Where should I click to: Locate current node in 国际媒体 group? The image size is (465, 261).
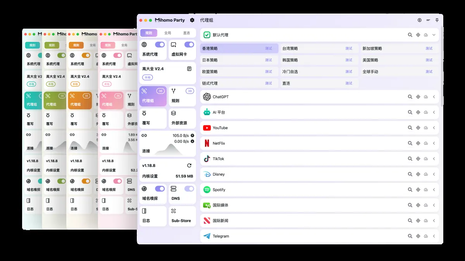pyautogui.click(x=418, y=205)
